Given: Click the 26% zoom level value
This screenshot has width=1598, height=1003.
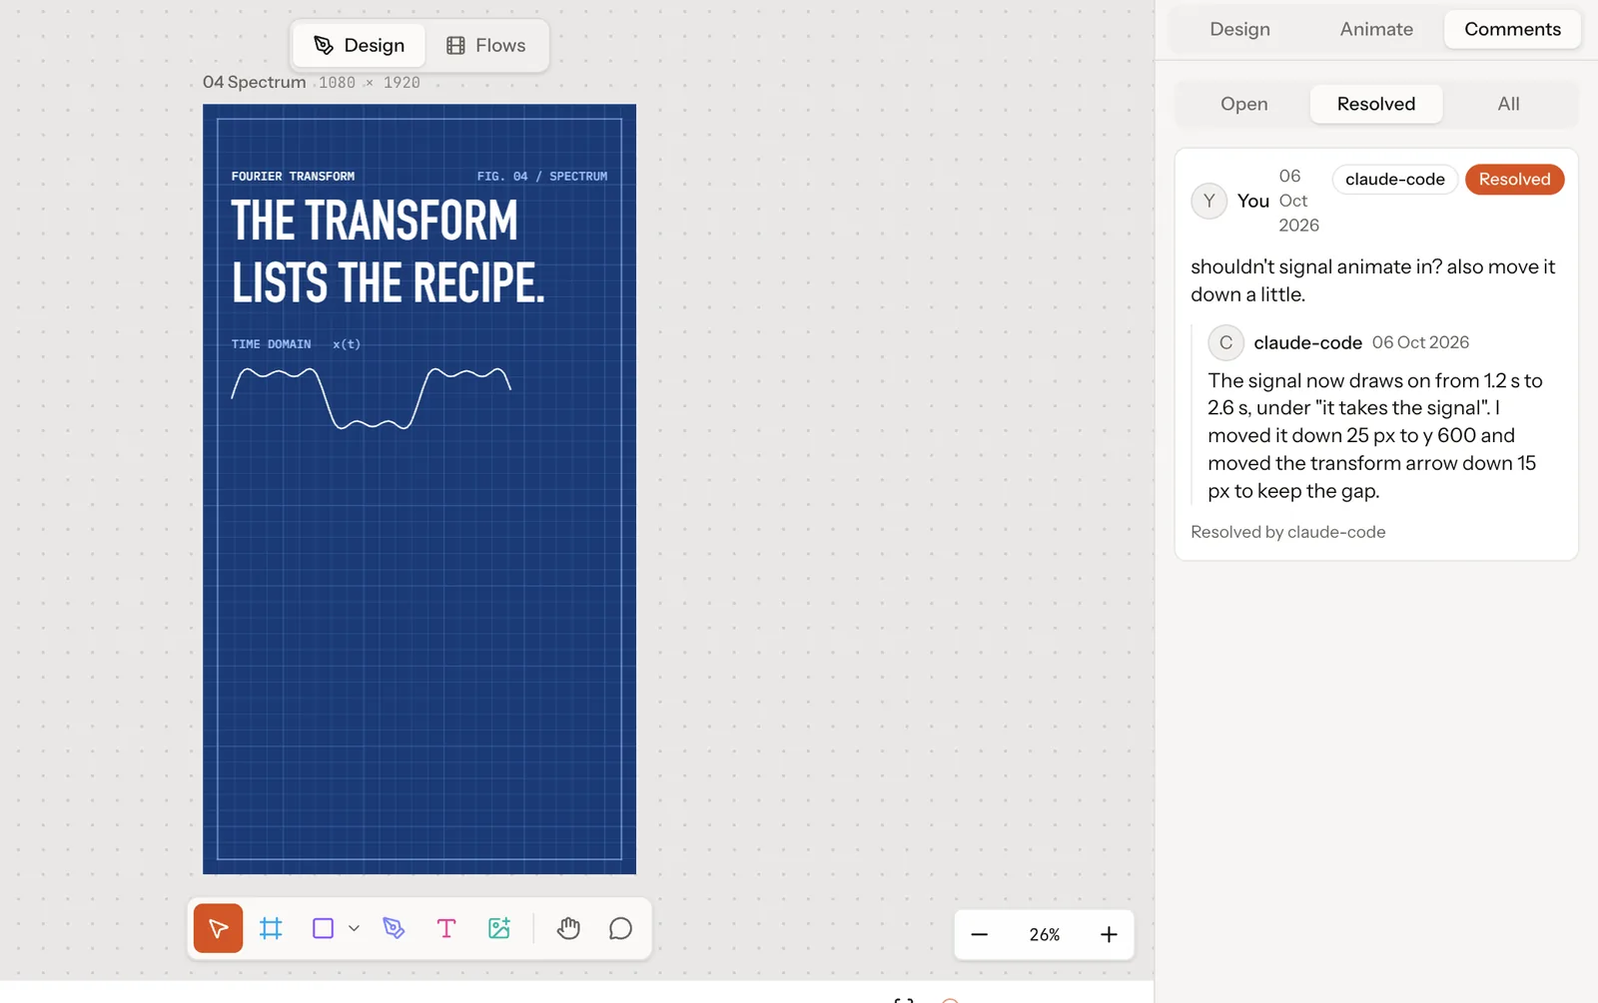Looking at the screenshot, I should 1045,935.
